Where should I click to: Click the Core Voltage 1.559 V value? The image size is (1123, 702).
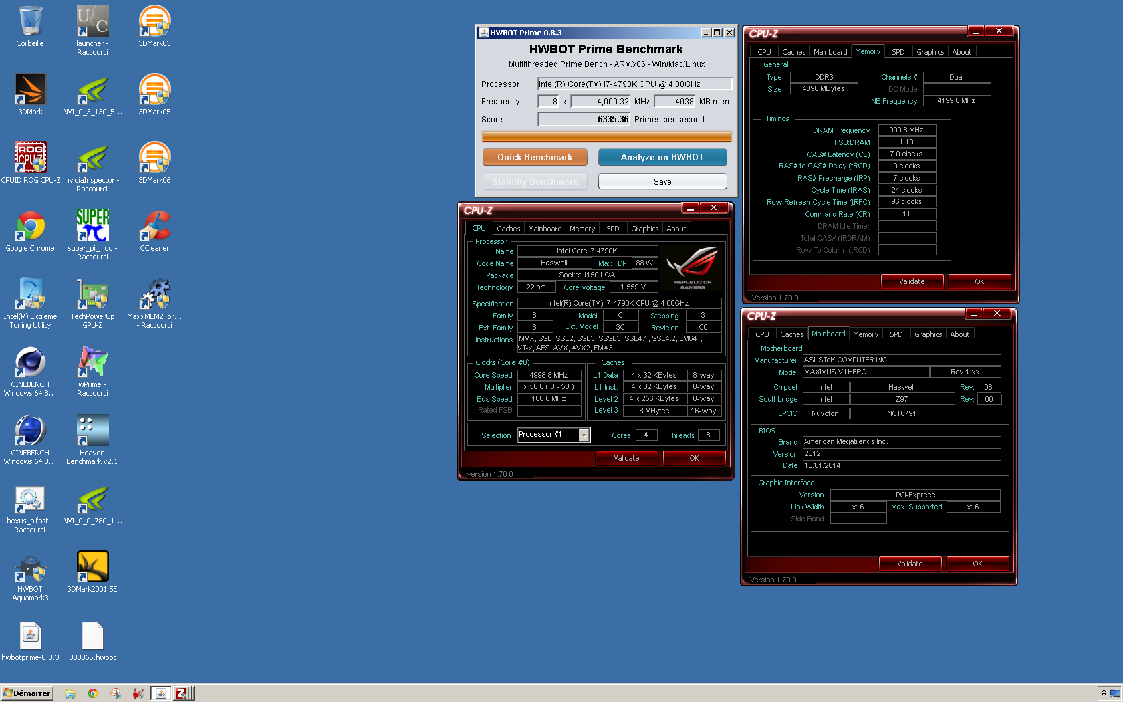click(x=633, y=287)
